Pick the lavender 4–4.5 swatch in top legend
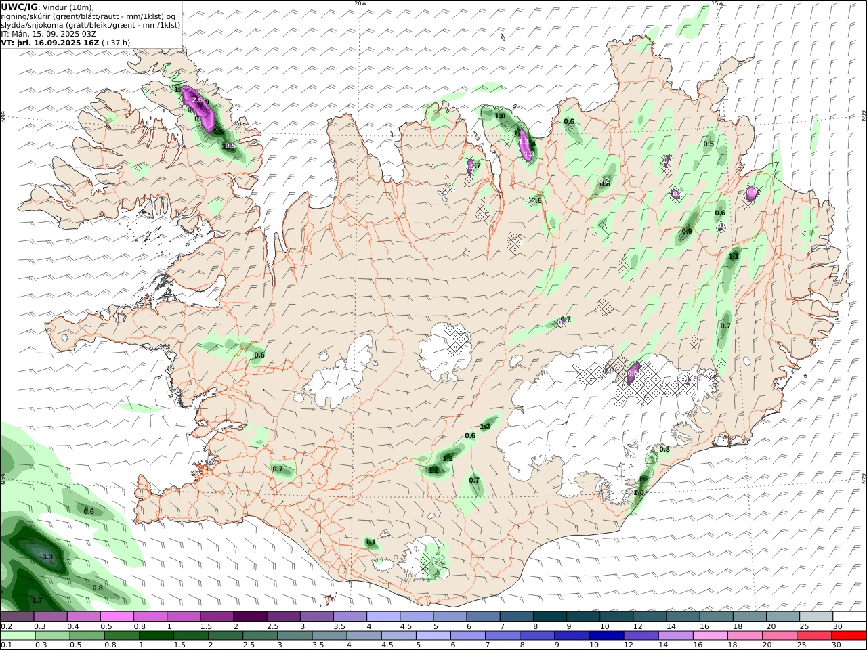Image resolution: width=867 pixels, height=650 pixels. [x=383, y=617]
